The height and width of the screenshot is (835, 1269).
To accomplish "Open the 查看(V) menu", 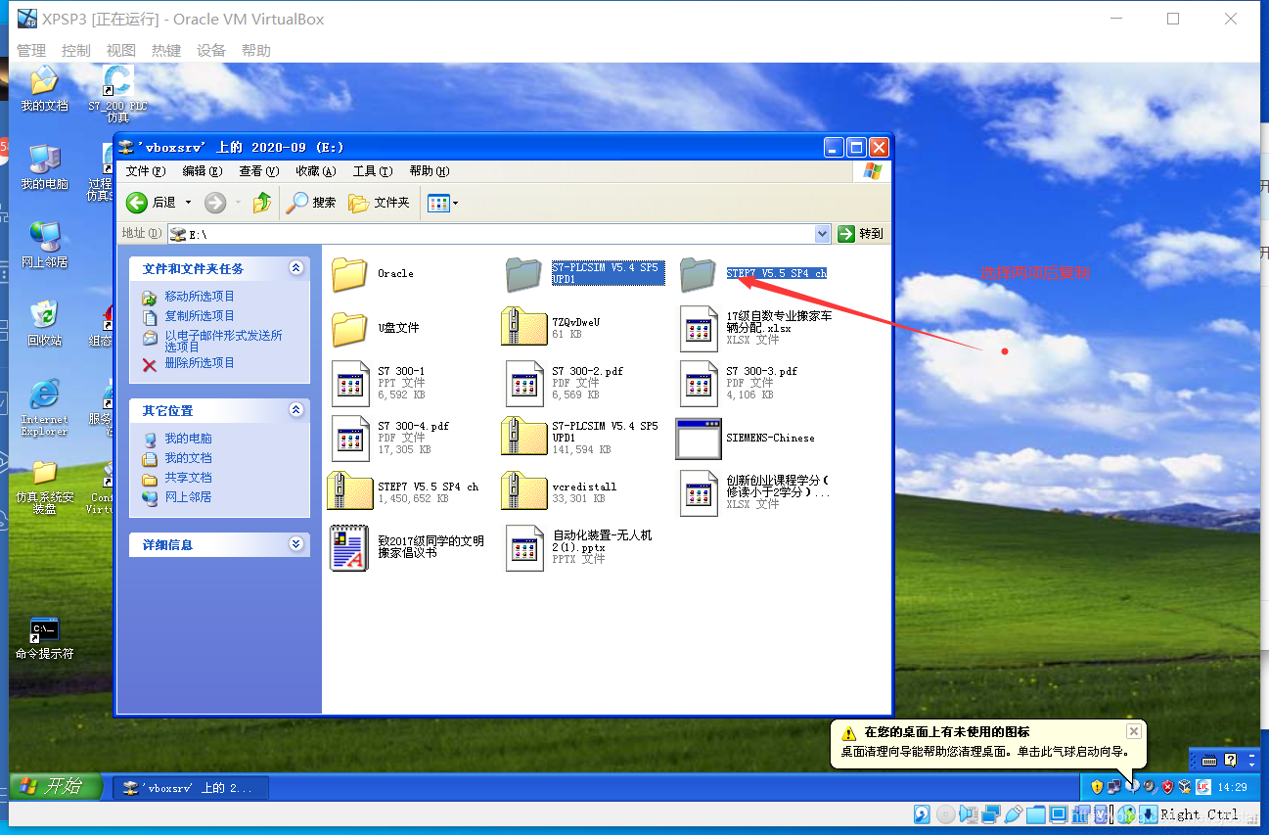I will click(x=259, y=171).
